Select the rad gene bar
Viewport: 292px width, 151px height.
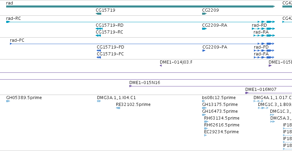140,6
